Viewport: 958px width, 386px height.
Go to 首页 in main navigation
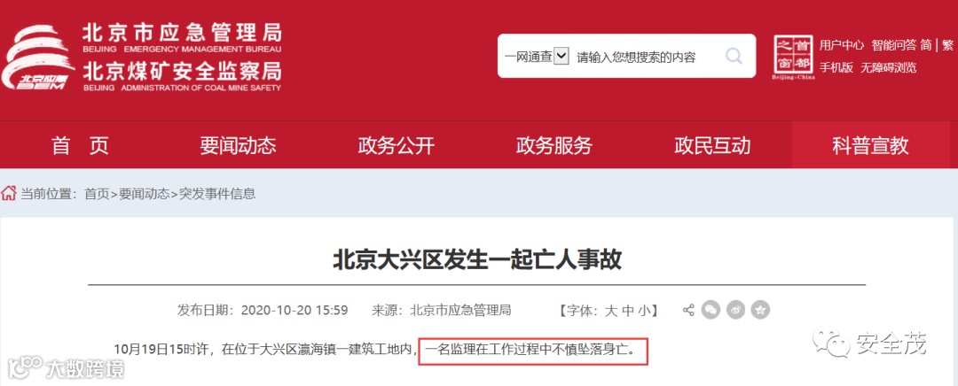click(80, 146)
